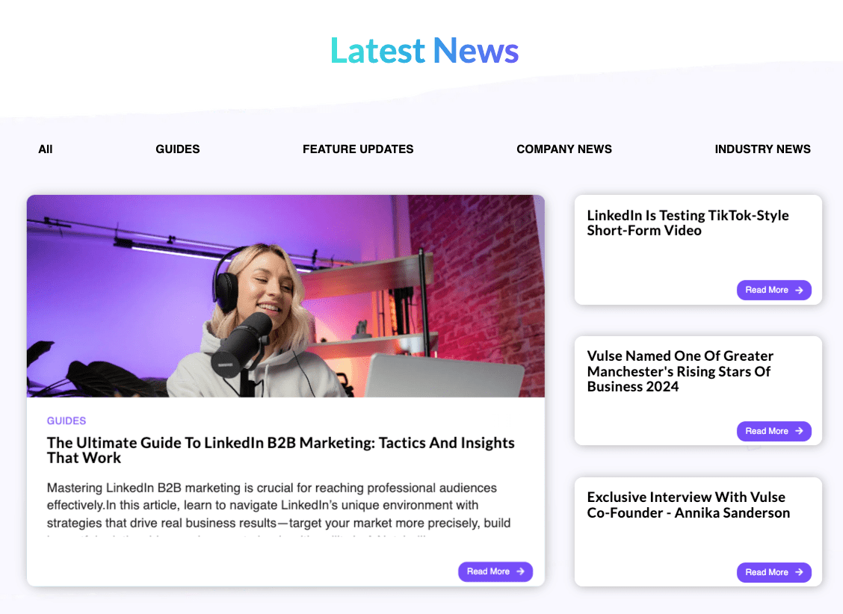Open The Ultimate Guide To LinkedIn B2B Marketing title
This screenshot has width=843, height=614.
coord(280,450)
